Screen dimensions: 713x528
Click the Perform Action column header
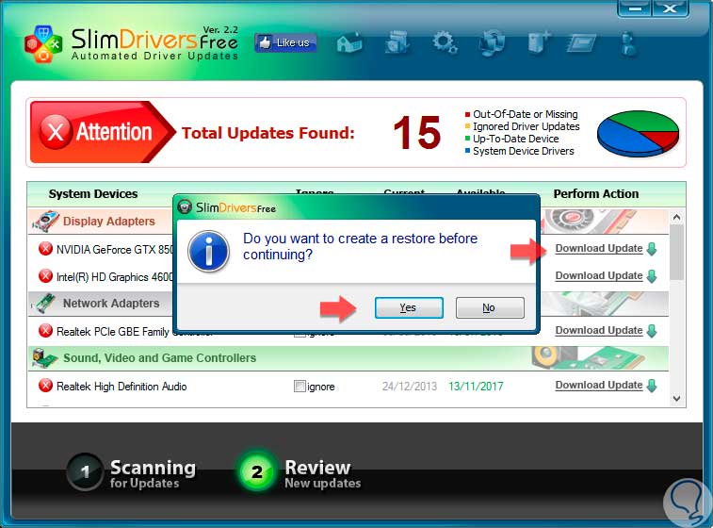point(596,194)
